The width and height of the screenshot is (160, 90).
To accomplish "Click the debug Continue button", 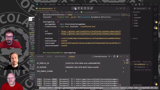I will (75, 8).
